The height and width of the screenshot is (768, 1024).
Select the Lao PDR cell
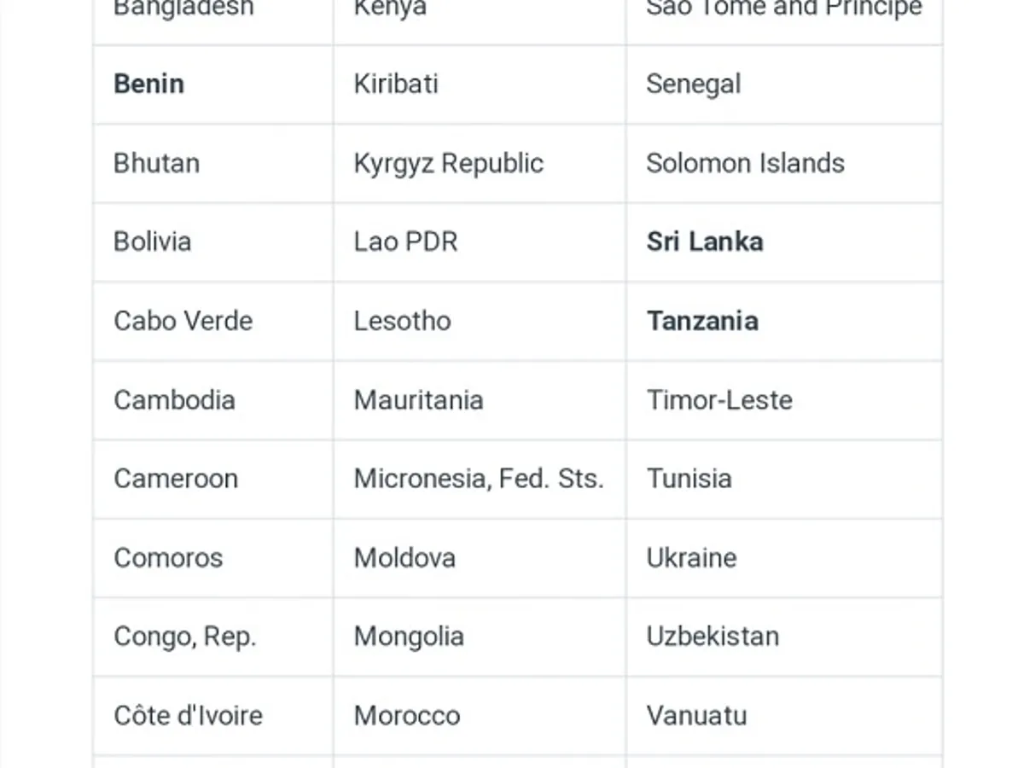click(x=405, y=241)
